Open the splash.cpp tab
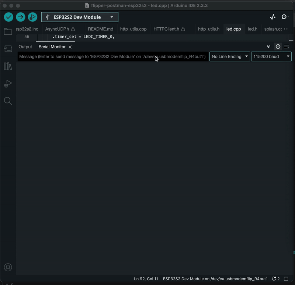This screenshot has width=295, height=285. (x=273, y=29)
